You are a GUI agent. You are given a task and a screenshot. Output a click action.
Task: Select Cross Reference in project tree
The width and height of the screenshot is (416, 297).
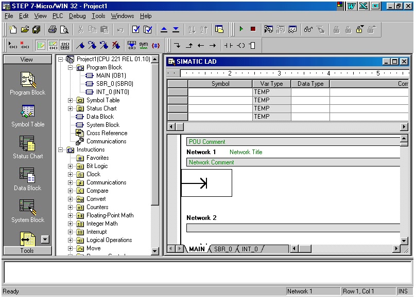(x=107, y=133)
